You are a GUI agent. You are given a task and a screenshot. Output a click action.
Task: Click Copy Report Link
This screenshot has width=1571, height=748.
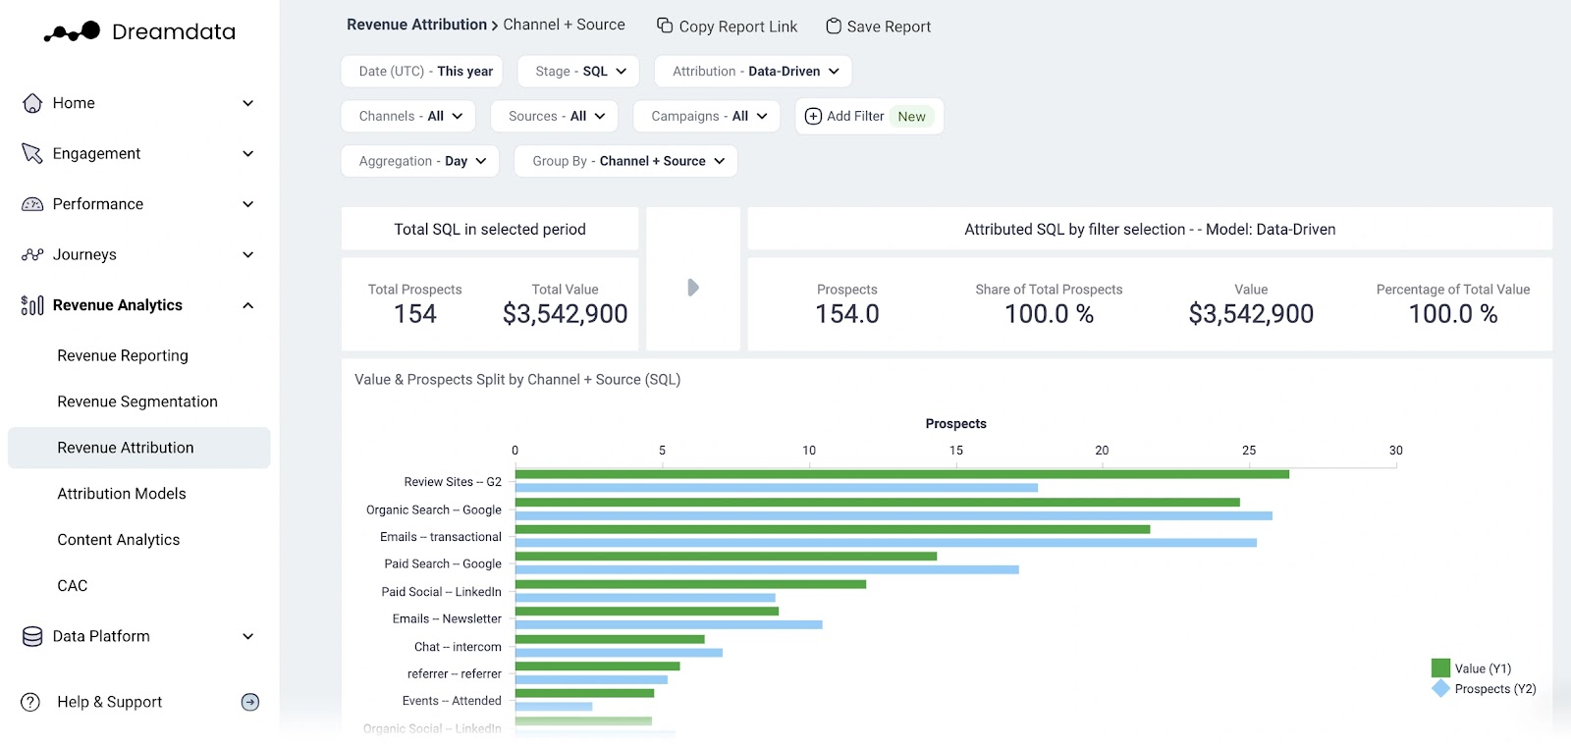(x=727, y=27)
